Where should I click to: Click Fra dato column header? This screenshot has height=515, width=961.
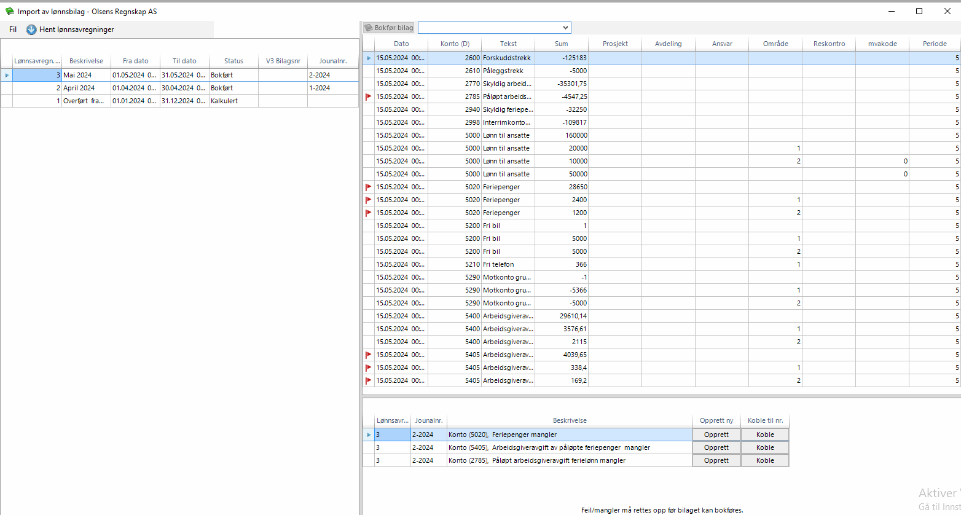click(x=135, y=61)
